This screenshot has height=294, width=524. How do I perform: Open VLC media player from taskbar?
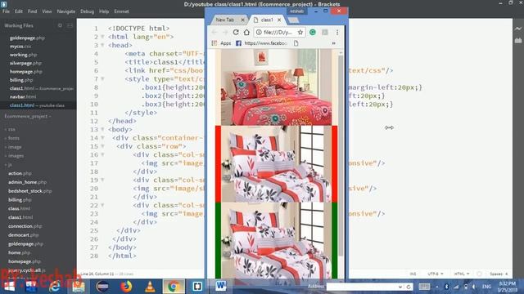click(150, 287)
